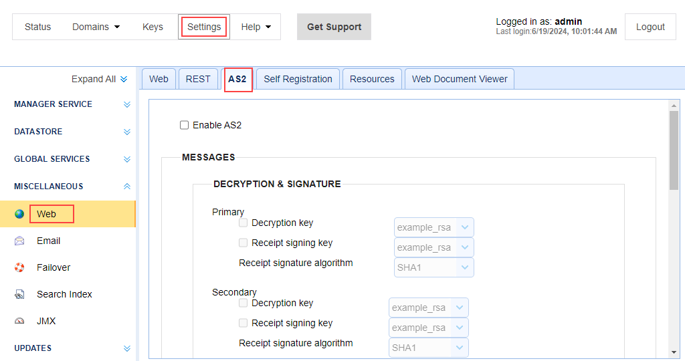
Task: Click the Logout button
Action: [x=650, y=27]
